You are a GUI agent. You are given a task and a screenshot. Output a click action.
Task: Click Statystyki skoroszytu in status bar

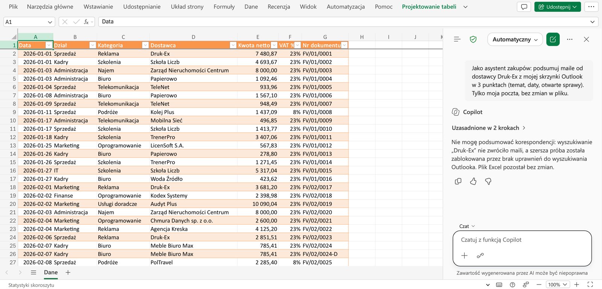click(31, 285)
